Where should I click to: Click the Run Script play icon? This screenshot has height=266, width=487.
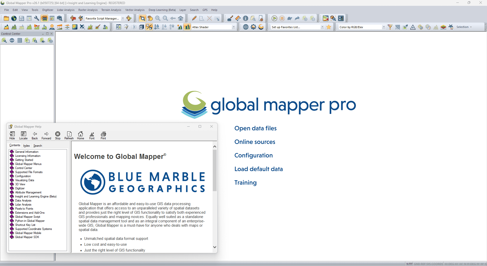274,18
